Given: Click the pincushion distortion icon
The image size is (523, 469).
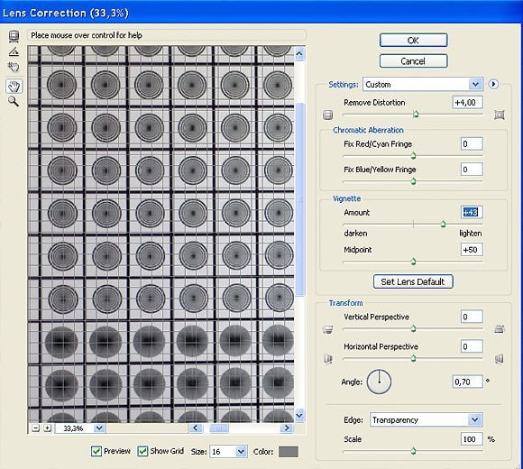Looking at the screenshot, I should coord(500,115).
